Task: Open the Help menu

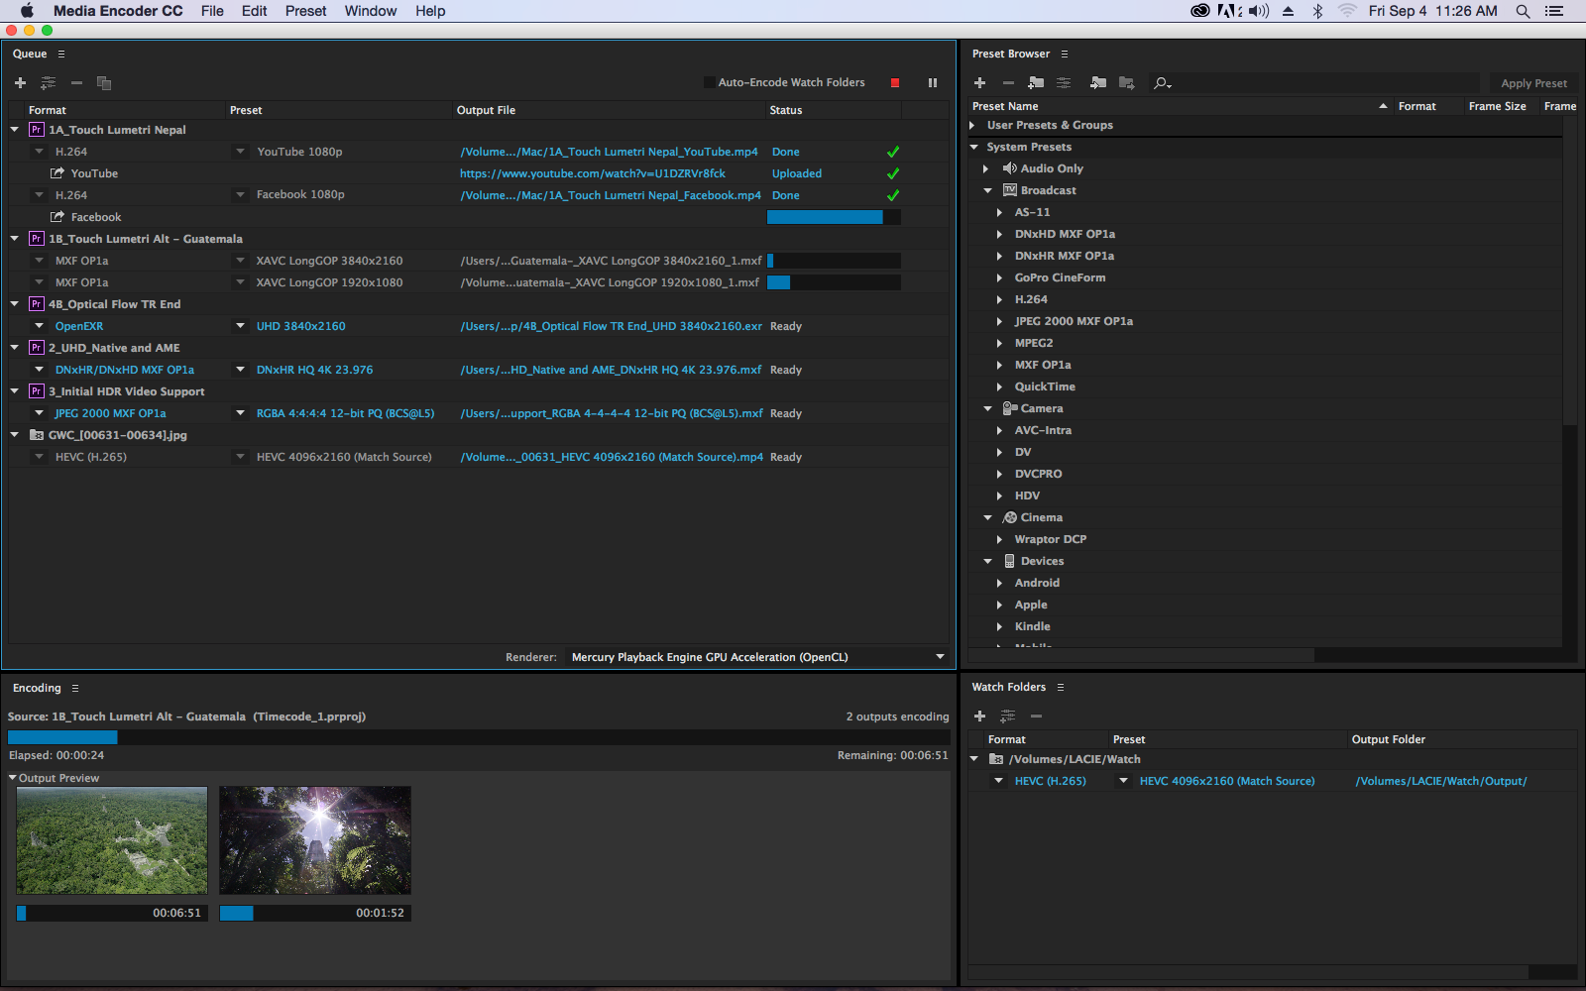Action: point(430,11)
